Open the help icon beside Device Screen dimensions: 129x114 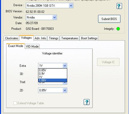coord(119,6)
